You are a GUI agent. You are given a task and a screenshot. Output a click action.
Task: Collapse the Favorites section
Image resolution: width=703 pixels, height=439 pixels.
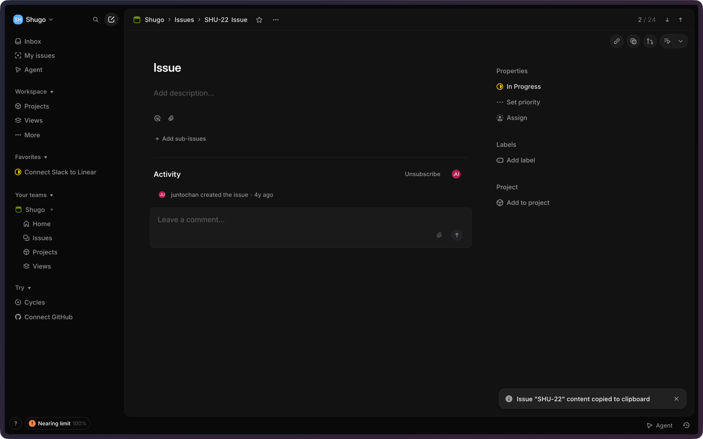click(x=31, y=157)
